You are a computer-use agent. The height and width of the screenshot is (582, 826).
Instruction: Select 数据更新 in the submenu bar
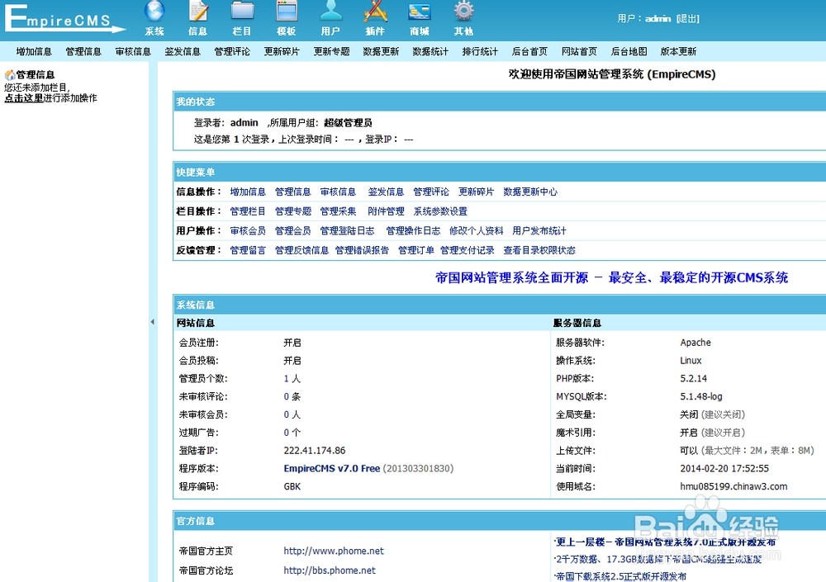click(x=381, y=52)
